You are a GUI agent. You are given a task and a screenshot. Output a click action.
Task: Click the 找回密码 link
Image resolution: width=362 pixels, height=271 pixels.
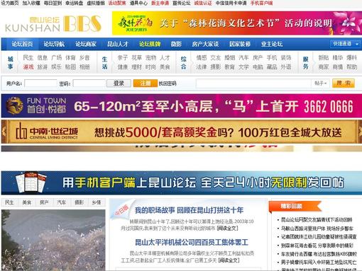(x=168, y=83)
